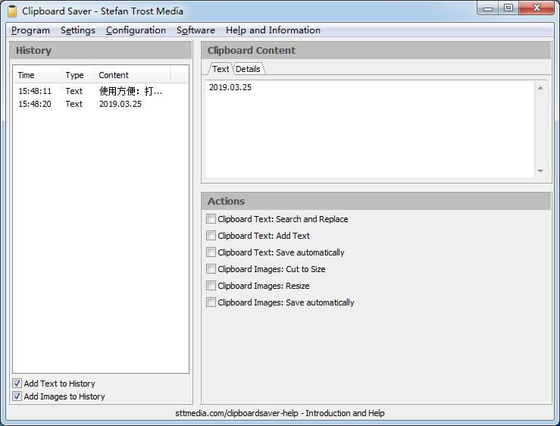The height and width of the screenshot is (426, 560).
Task: Switch to the Text tab
Action: click(220, 69)
